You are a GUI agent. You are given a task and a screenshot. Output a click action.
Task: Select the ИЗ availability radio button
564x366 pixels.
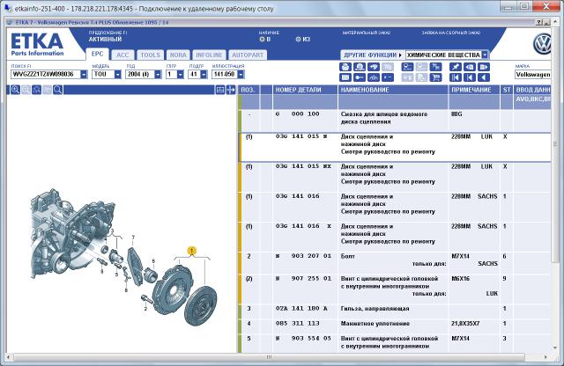click(x=298, y=39)
